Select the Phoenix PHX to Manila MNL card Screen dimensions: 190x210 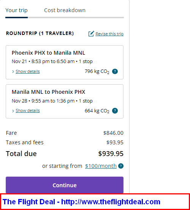(x=65, y=62)
